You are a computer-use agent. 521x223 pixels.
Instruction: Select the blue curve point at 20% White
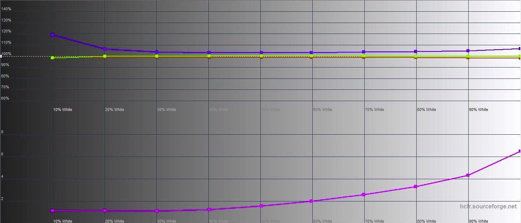point(105,49)
